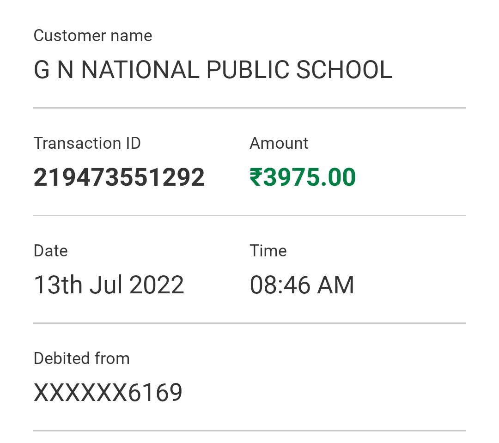
Task: Click the word PUBLIC in customer name
Action: click(248, 70)
